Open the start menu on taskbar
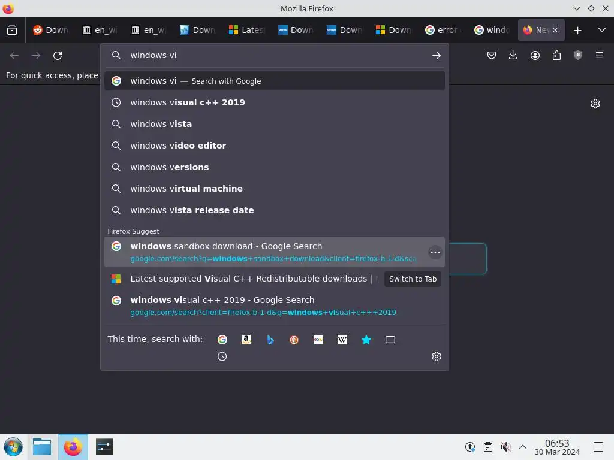This screenshot has height=460, width=614. pyautogui.click(x=13, y=447)
